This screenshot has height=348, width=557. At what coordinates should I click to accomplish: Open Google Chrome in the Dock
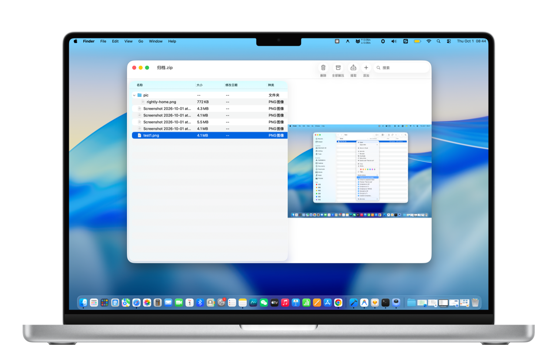click(338, 303)
